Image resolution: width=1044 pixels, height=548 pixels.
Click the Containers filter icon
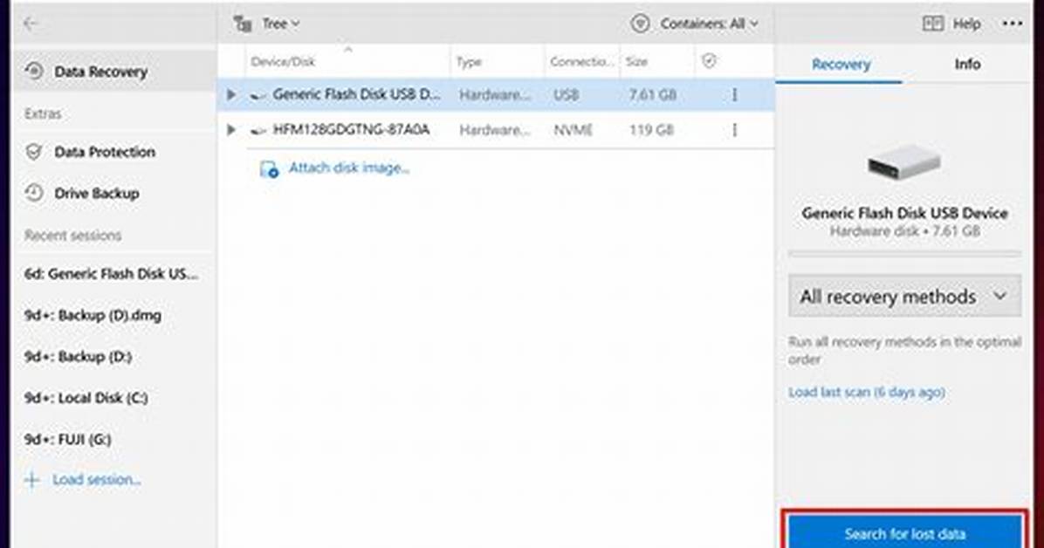point(640,24)
